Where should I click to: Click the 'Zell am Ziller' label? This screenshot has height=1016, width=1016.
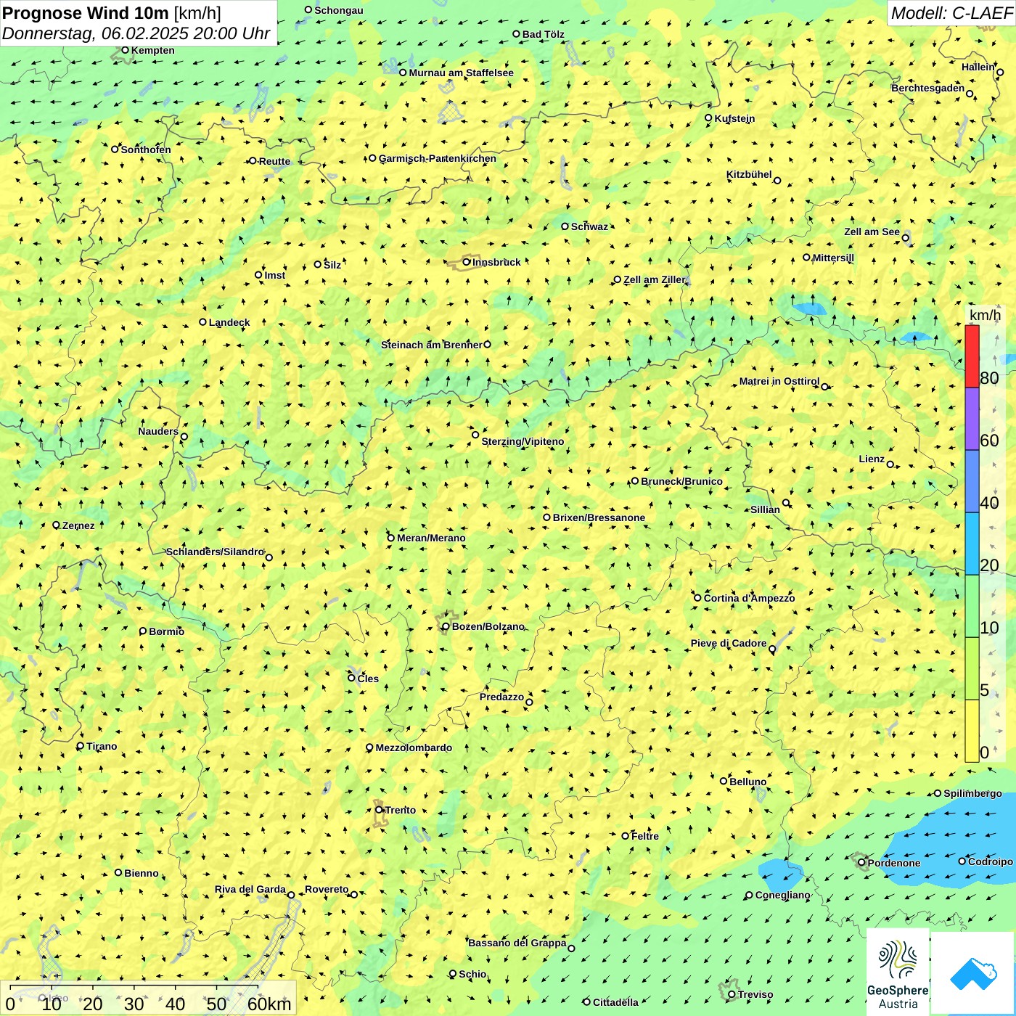tap(655, 279)
